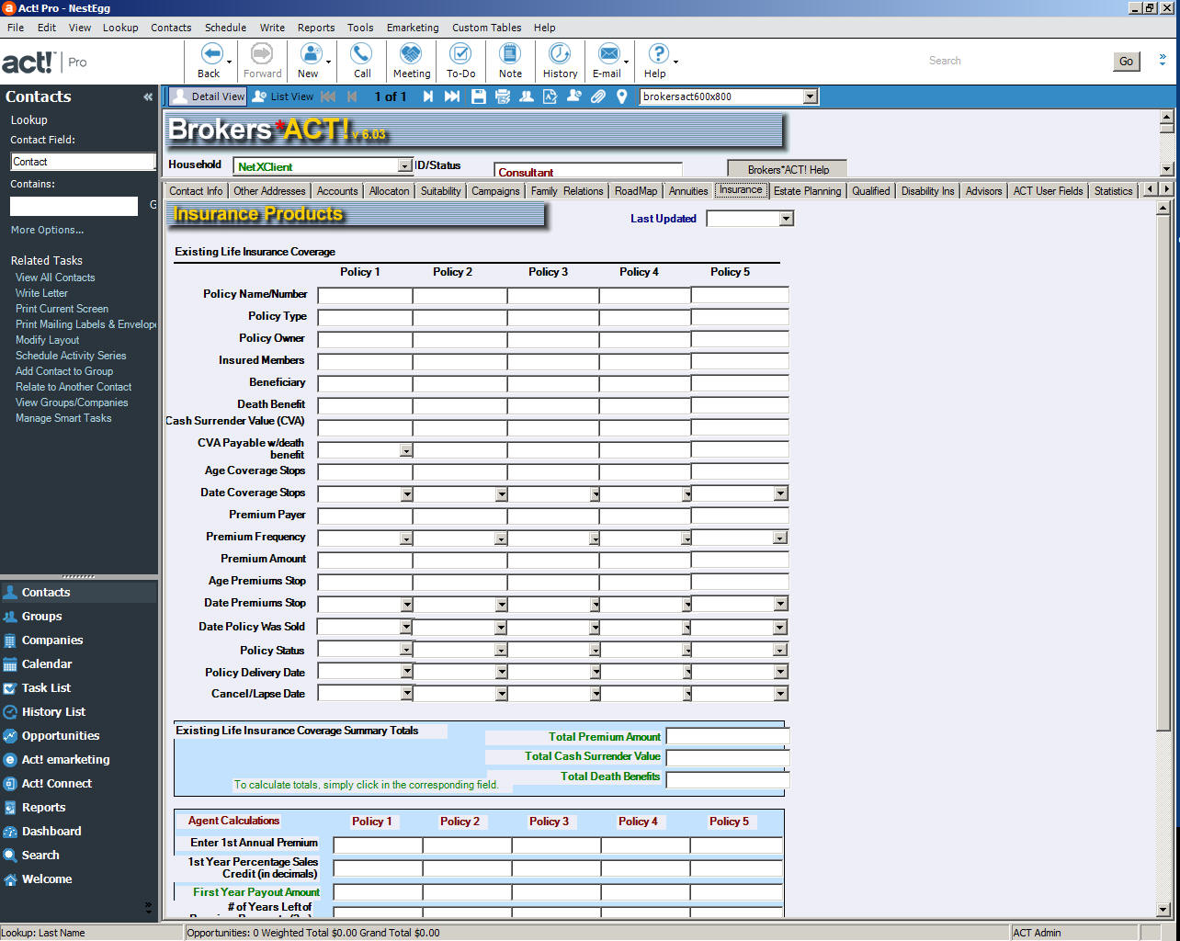Screen dimensions: 1180x941
Task: Open the History toolbar icon
Action: [x=560, y=53]
